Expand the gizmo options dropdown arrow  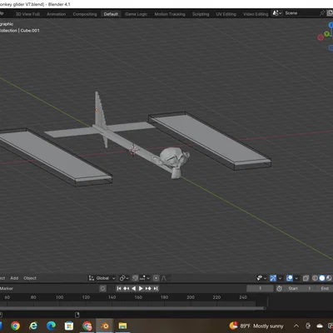click(x=280, y=278)
